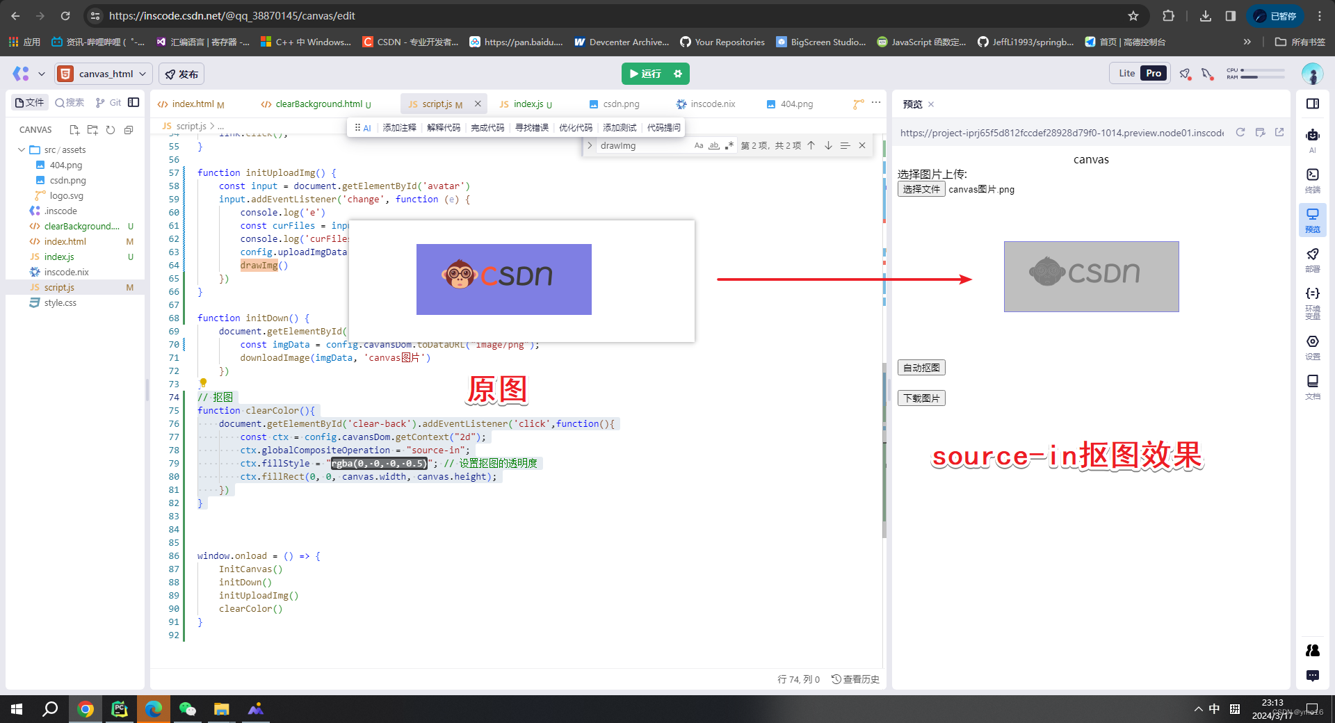Screen dimensions: 1335x723
Task: Open 环境变量 environment variables panel
Action: (1312, 302)
